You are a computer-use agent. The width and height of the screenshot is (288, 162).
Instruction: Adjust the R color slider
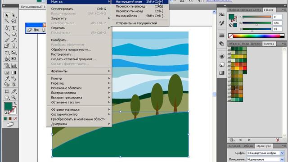click(257, 17)
